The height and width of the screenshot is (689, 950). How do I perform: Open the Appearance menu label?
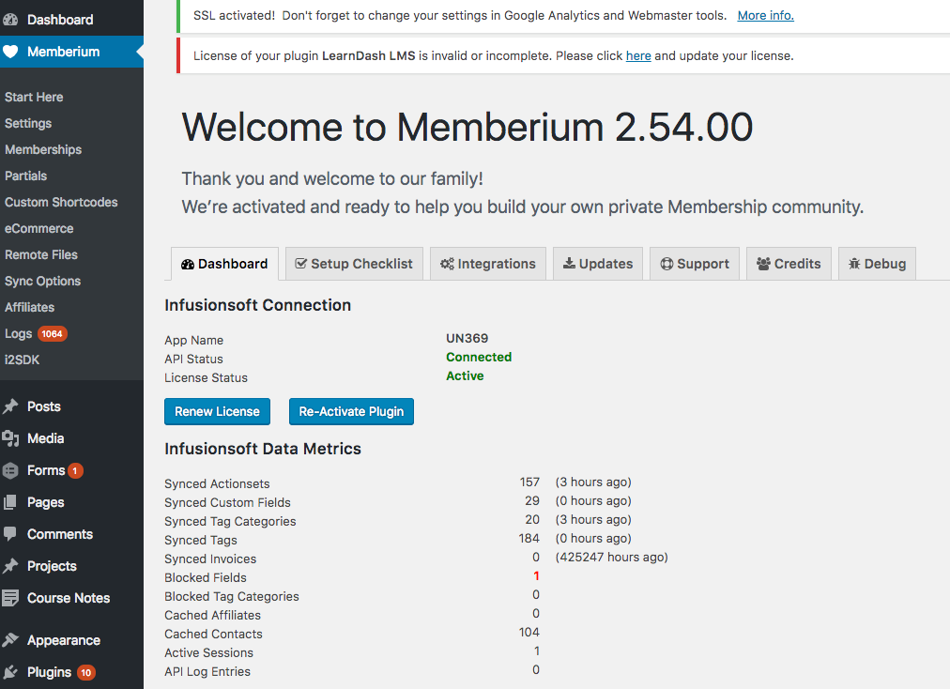(x=64, y=640)
